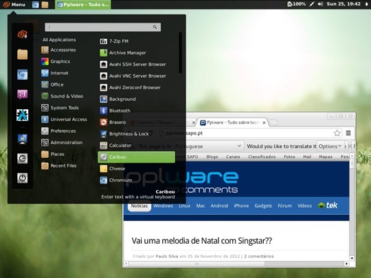The width and height of the screenshot is (371, 278).
Task: Select the Internet category
Action: (x=55, y=73)
